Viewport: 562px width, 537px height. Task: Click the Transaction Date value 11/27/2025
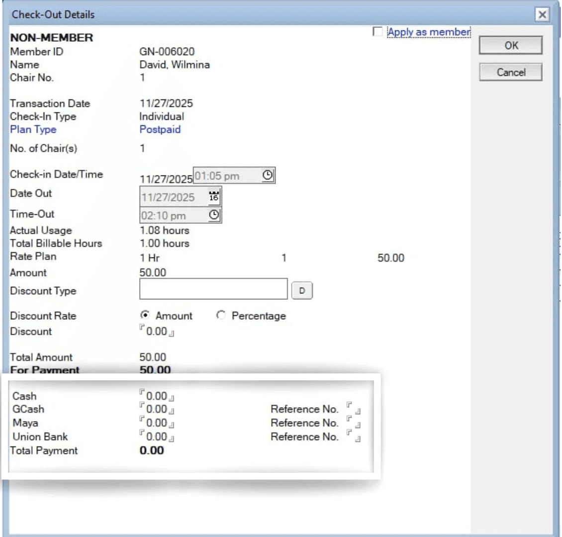click(x=166, y=103)
